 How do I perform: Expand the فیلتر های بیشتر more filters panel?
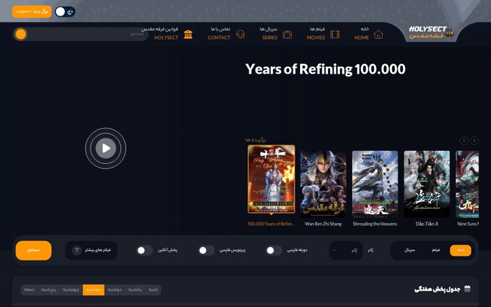pyautogui.click(x=91, y=250)
